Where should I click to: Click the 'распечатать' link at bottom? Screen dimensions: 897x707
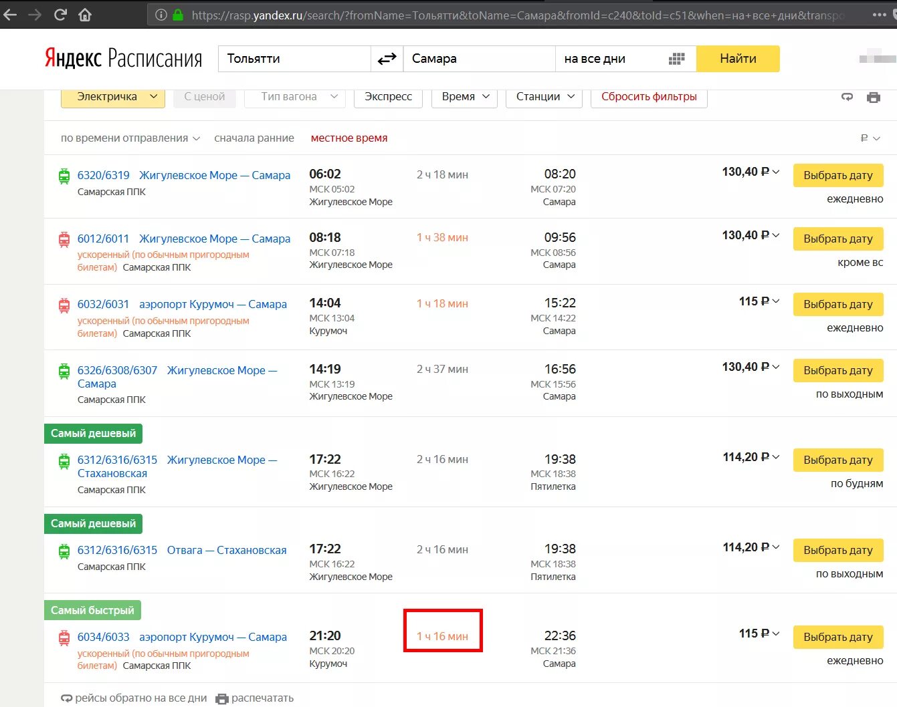[x=255, y=698]
